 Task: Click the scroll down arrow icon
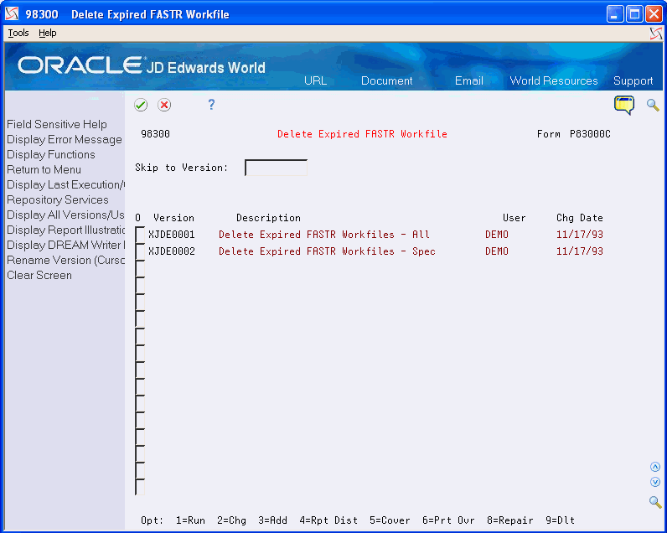click(655, 482)
